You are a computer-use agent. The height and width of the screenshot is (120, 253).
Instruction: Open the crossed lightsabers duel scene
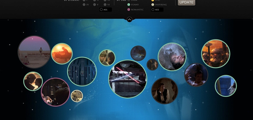128,79
